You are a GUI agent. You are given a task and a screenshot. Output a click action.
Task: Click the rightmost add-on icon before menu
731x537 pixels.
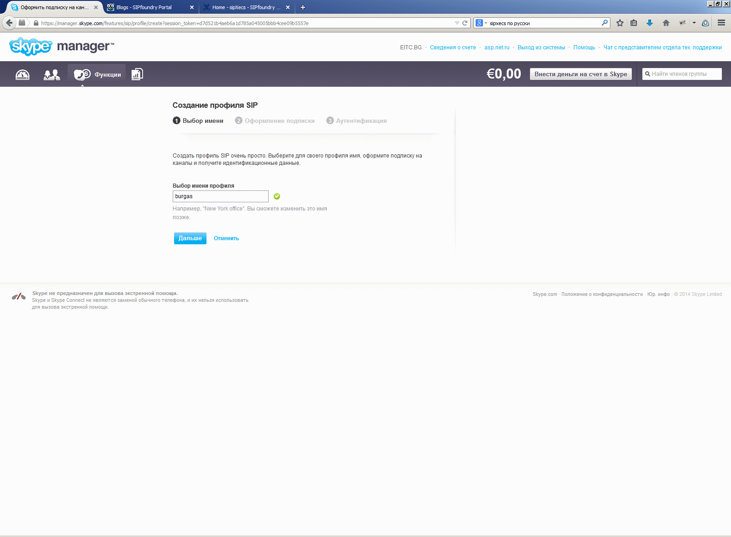pos(705,23)
